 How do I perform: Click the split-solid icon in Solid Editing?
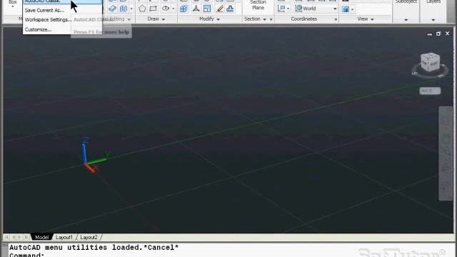click(124, 9)
